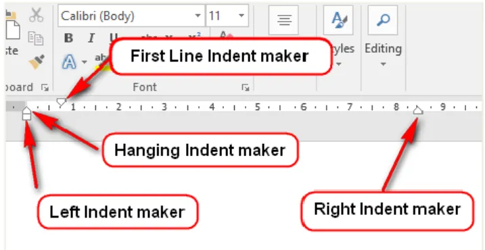Open the Clipboard dialog launcher
485x250 pixels.
click(45, 89)
